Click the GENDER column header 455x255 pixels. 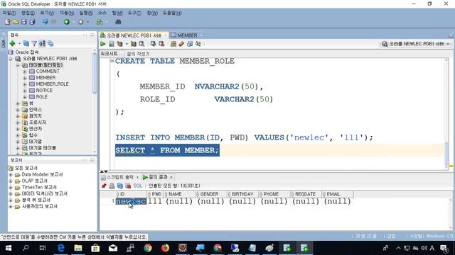211,194
